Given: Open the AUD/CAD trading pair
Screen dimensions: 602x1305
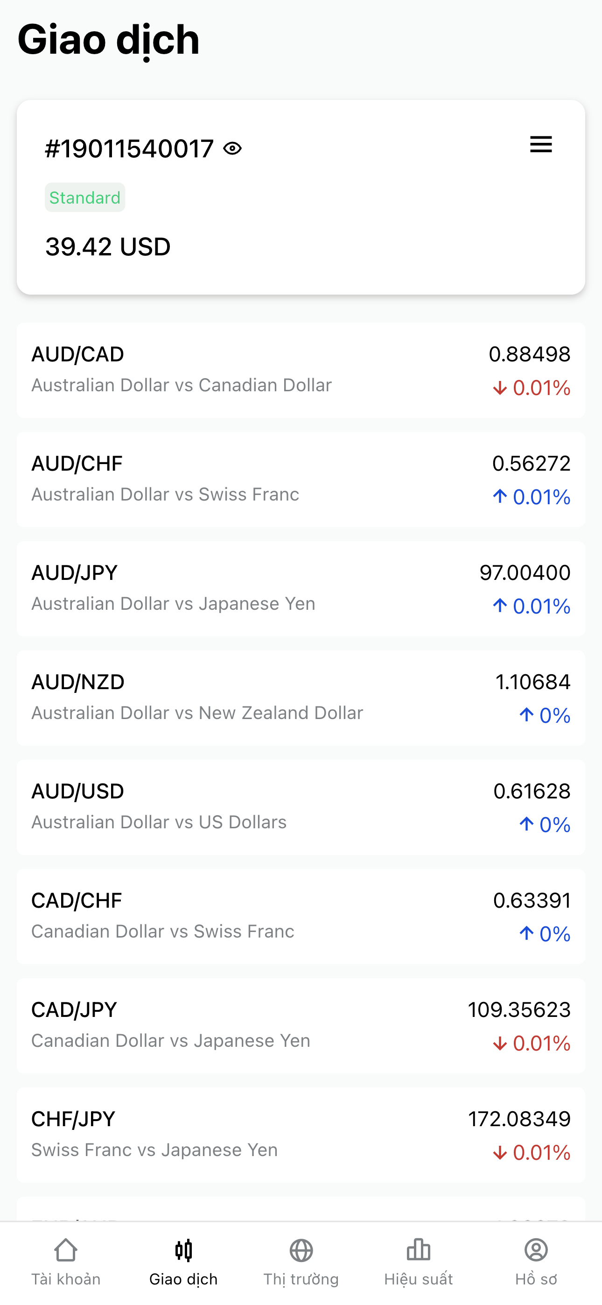Looking at the screenshot, I should pyautogui.click(x=301, y=370).
